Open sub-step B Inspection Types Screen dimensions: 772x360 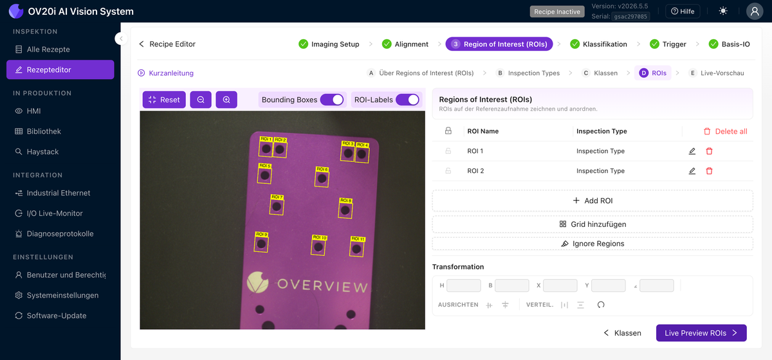[x=528, y=73]
